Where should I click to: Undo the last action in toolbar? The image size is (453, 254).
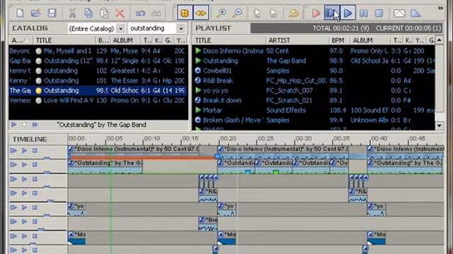[140, 13]
